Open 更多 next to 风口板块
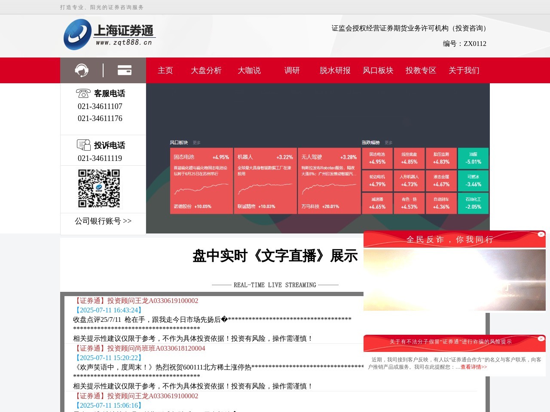 (x=196, y=142)
